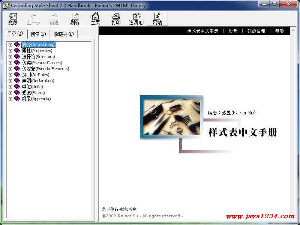This screenshot has height=225, width=300.
Task: Click the Refresh (刷新) toolbar icon
Action: (x=75, y=18)
